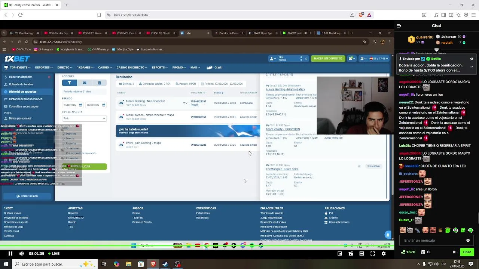Collapse the Kick chat panel
The height and width of the screenshot is (269, 479).
click(399, 26)
